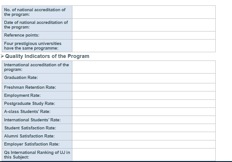Screen dimensions: 232x162
Task: Place cursor in Employment Rate value cell
Action: 144,95
